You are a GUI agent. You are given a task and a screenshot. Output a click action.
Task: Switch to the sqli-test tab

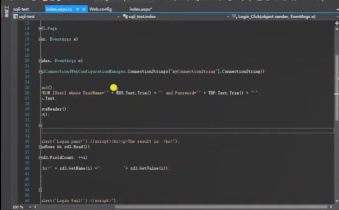pos(21,9)
